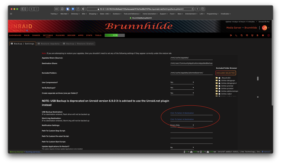The width and height of the screenshot is (281, 164).
Task: Open the blue shield extension icon
Action: coord(67,9)
